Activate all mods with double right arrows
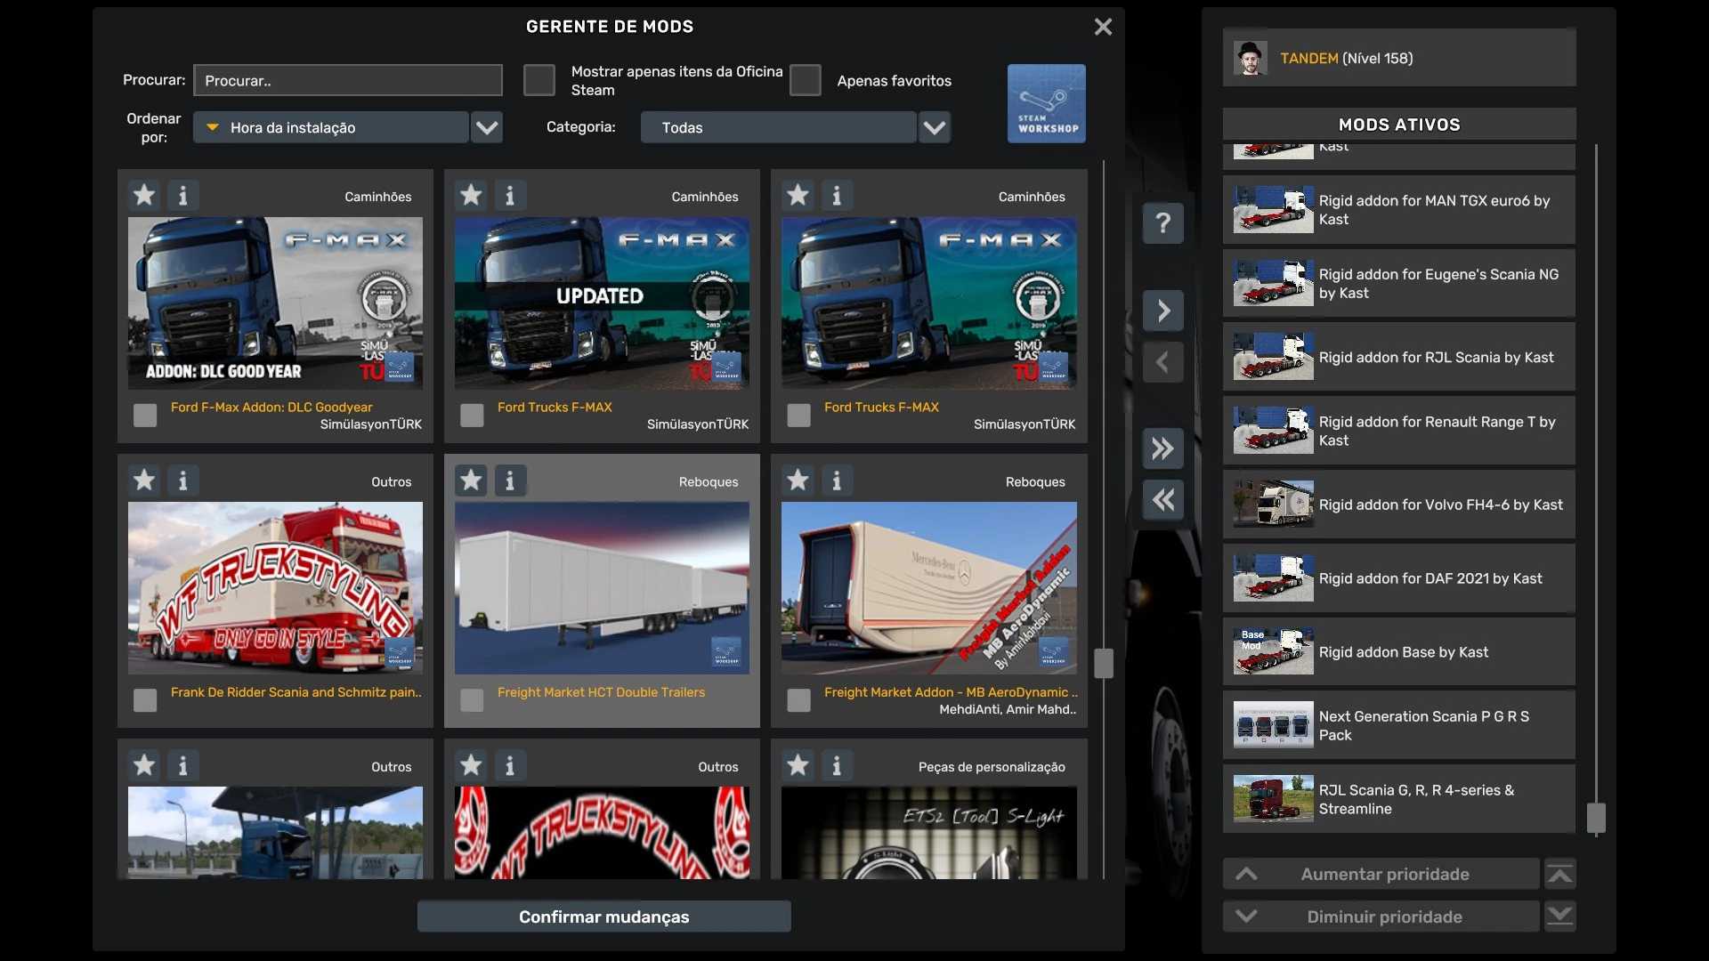The width and height of the screenshot is (1709, 961). 1162,448
